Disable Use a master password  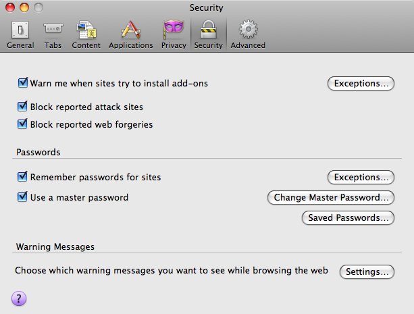(23, 198)
